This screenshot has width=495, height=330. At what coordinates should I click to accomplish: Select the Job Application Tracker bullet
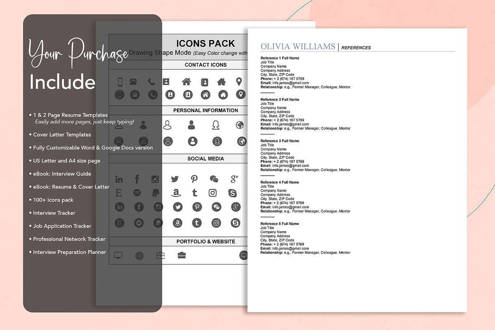click(x=60, y=226)
